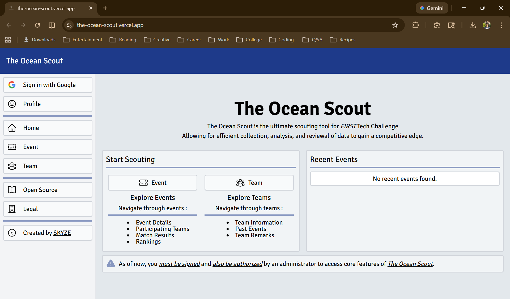
Task: Open the apps grid in bookmarks bar
Action: pyautogui.click(x=8, y=40)
